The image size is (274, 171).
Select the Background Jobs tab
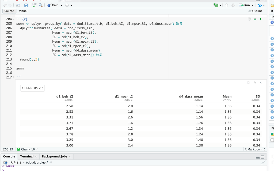click(55, 156)
